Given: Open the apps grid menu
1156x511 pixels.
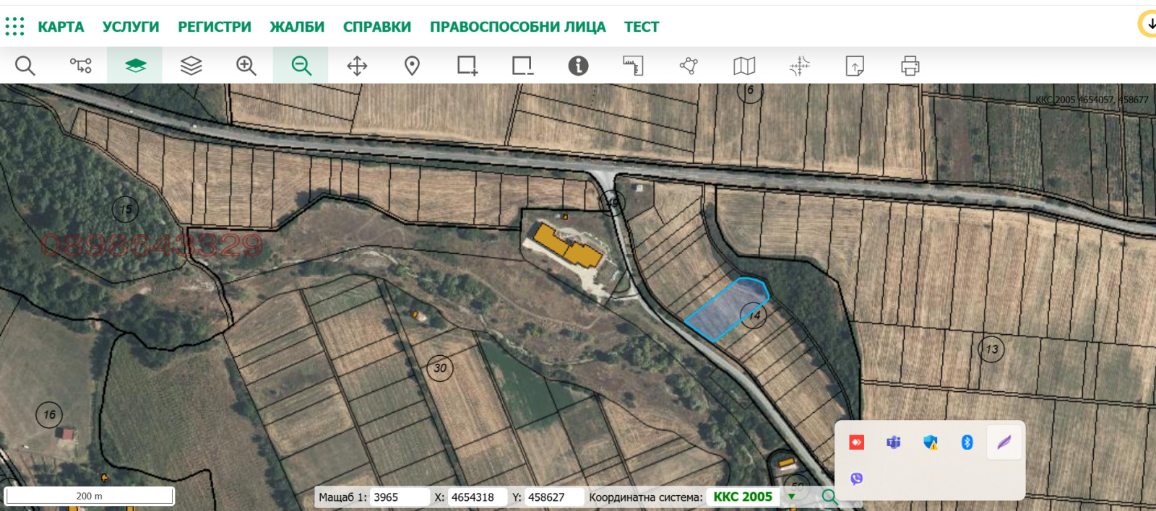Looking at the screenshot, I should [14, 27].
